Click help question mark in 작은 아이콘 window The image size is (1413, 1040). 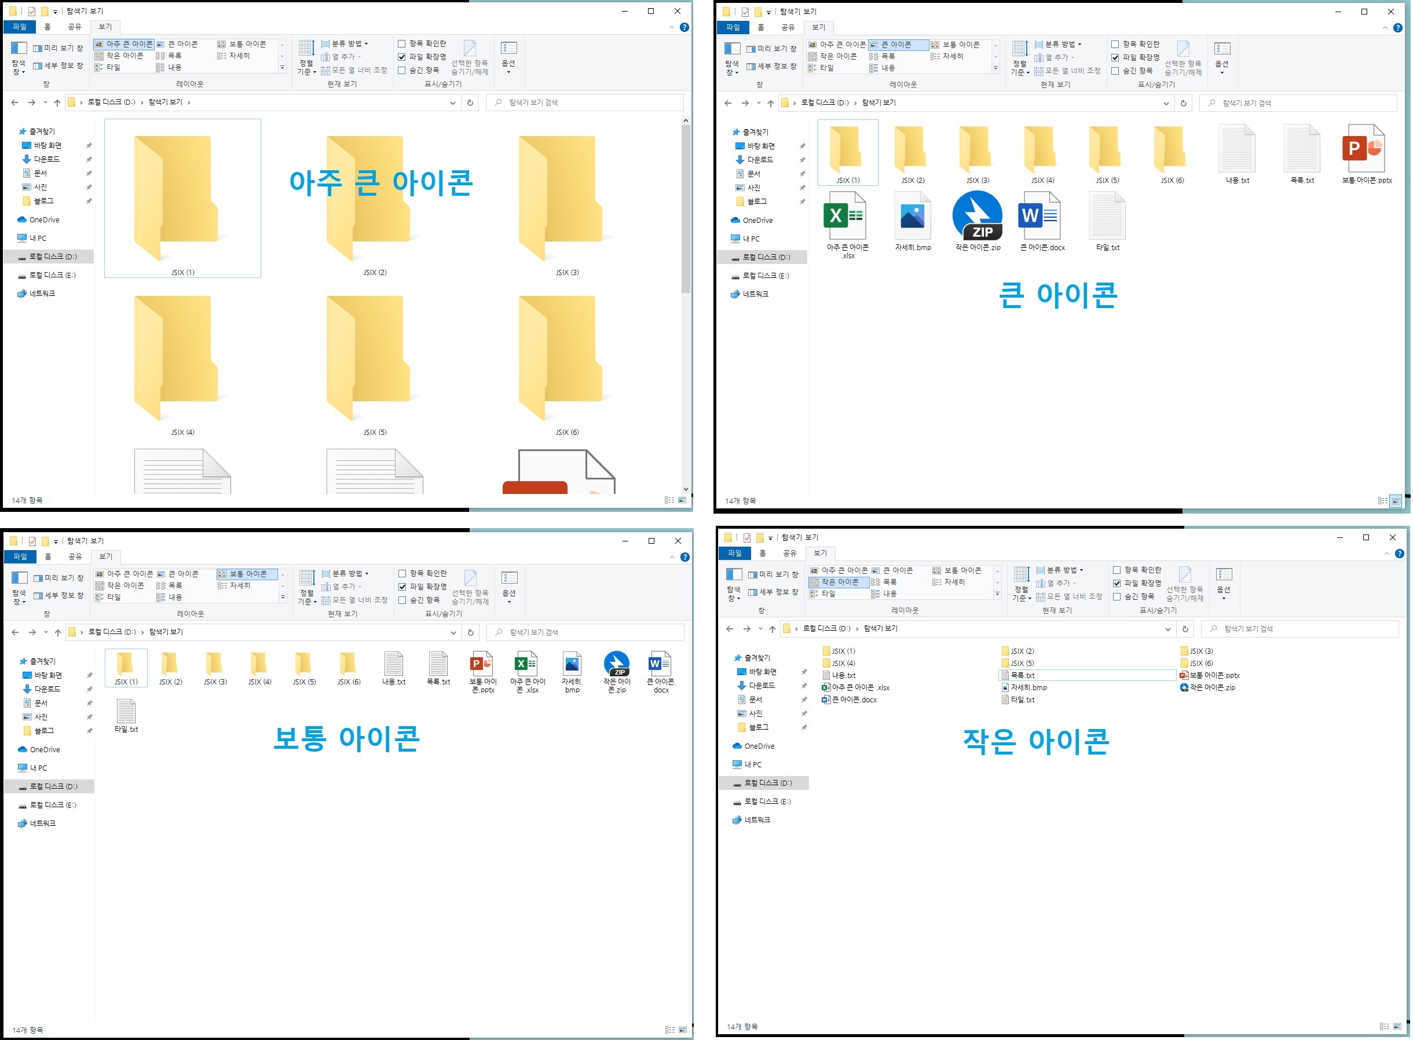1399,554
